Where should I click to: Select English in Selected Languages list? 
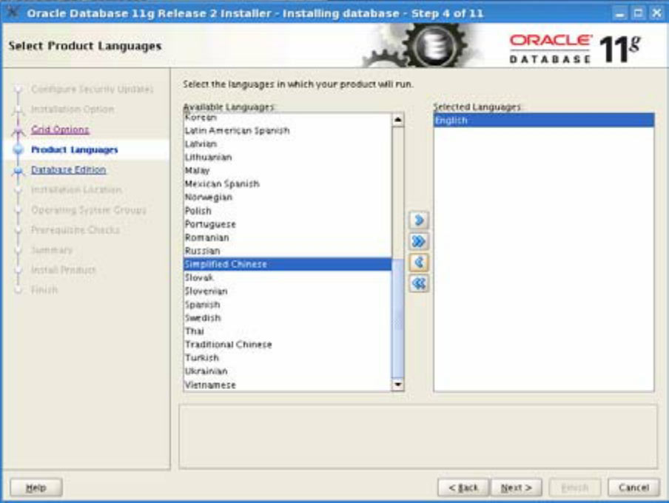tap(451, 121)
